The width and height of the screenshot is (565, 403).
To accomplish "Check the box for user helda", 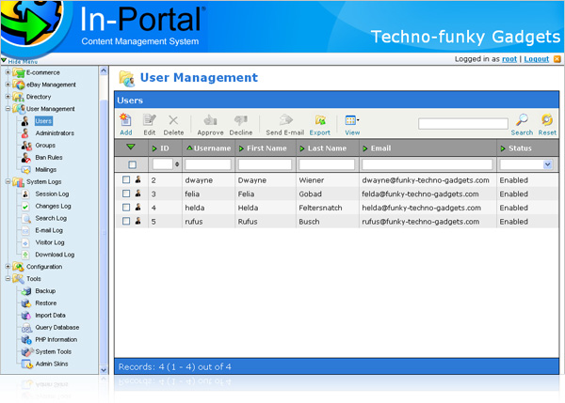I will (126, 208).
